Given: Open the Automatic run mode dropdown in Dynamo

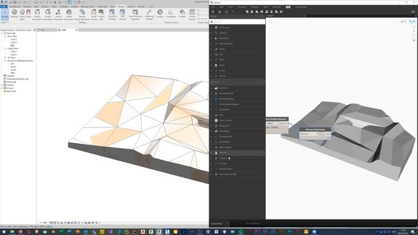Looking at the screenshot, I should tap(219, 223).
